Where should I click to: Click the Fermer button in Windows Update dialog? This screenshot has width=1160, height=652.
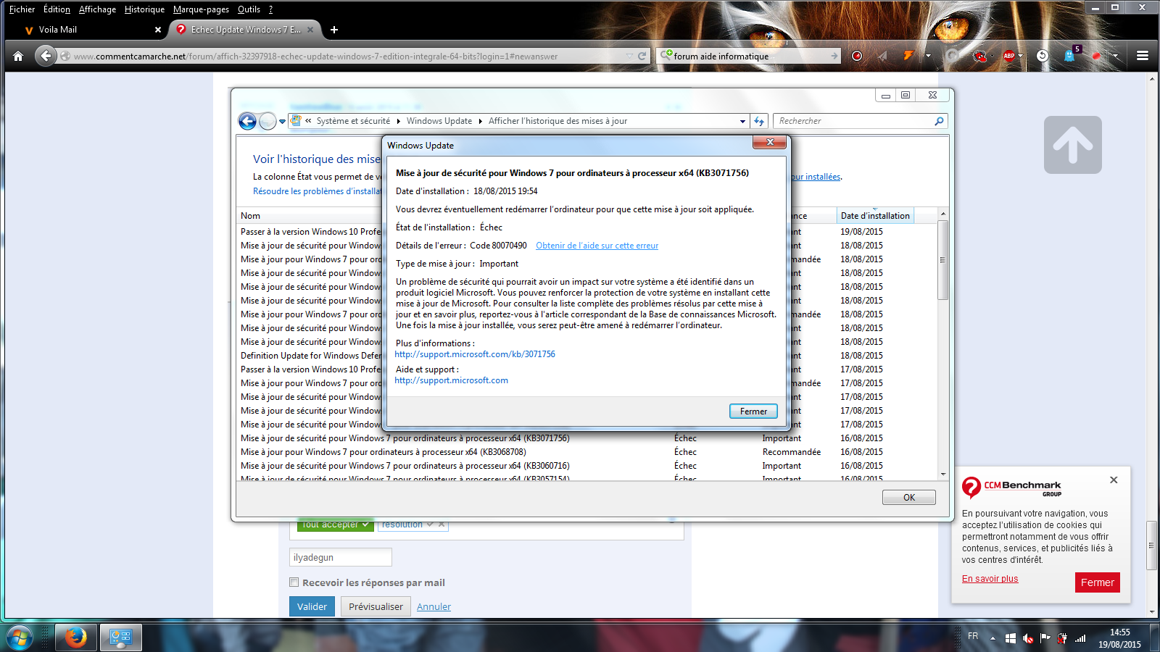753,411
